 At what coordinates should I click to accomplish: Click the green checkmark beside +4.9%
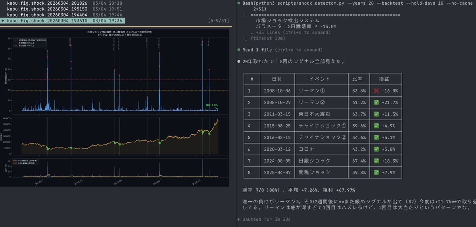(x=376, y=126)
